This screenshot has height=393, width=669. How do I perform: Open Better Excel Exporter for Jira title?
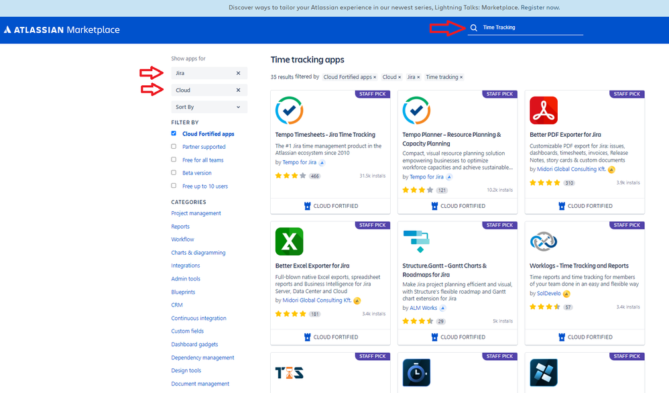click(312, 266)
